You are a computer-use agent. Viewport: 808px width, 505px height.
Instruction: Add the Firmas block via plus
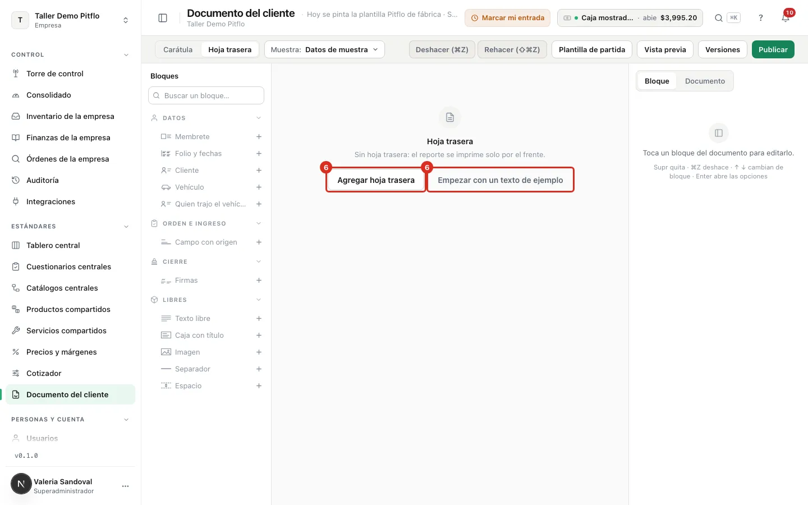tap(259, 281)
